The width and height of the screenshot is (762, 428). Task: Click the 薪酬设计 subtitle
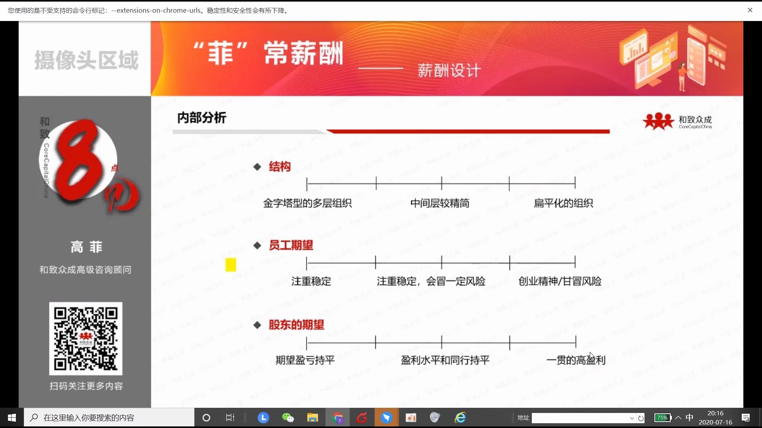coord(449,71)
